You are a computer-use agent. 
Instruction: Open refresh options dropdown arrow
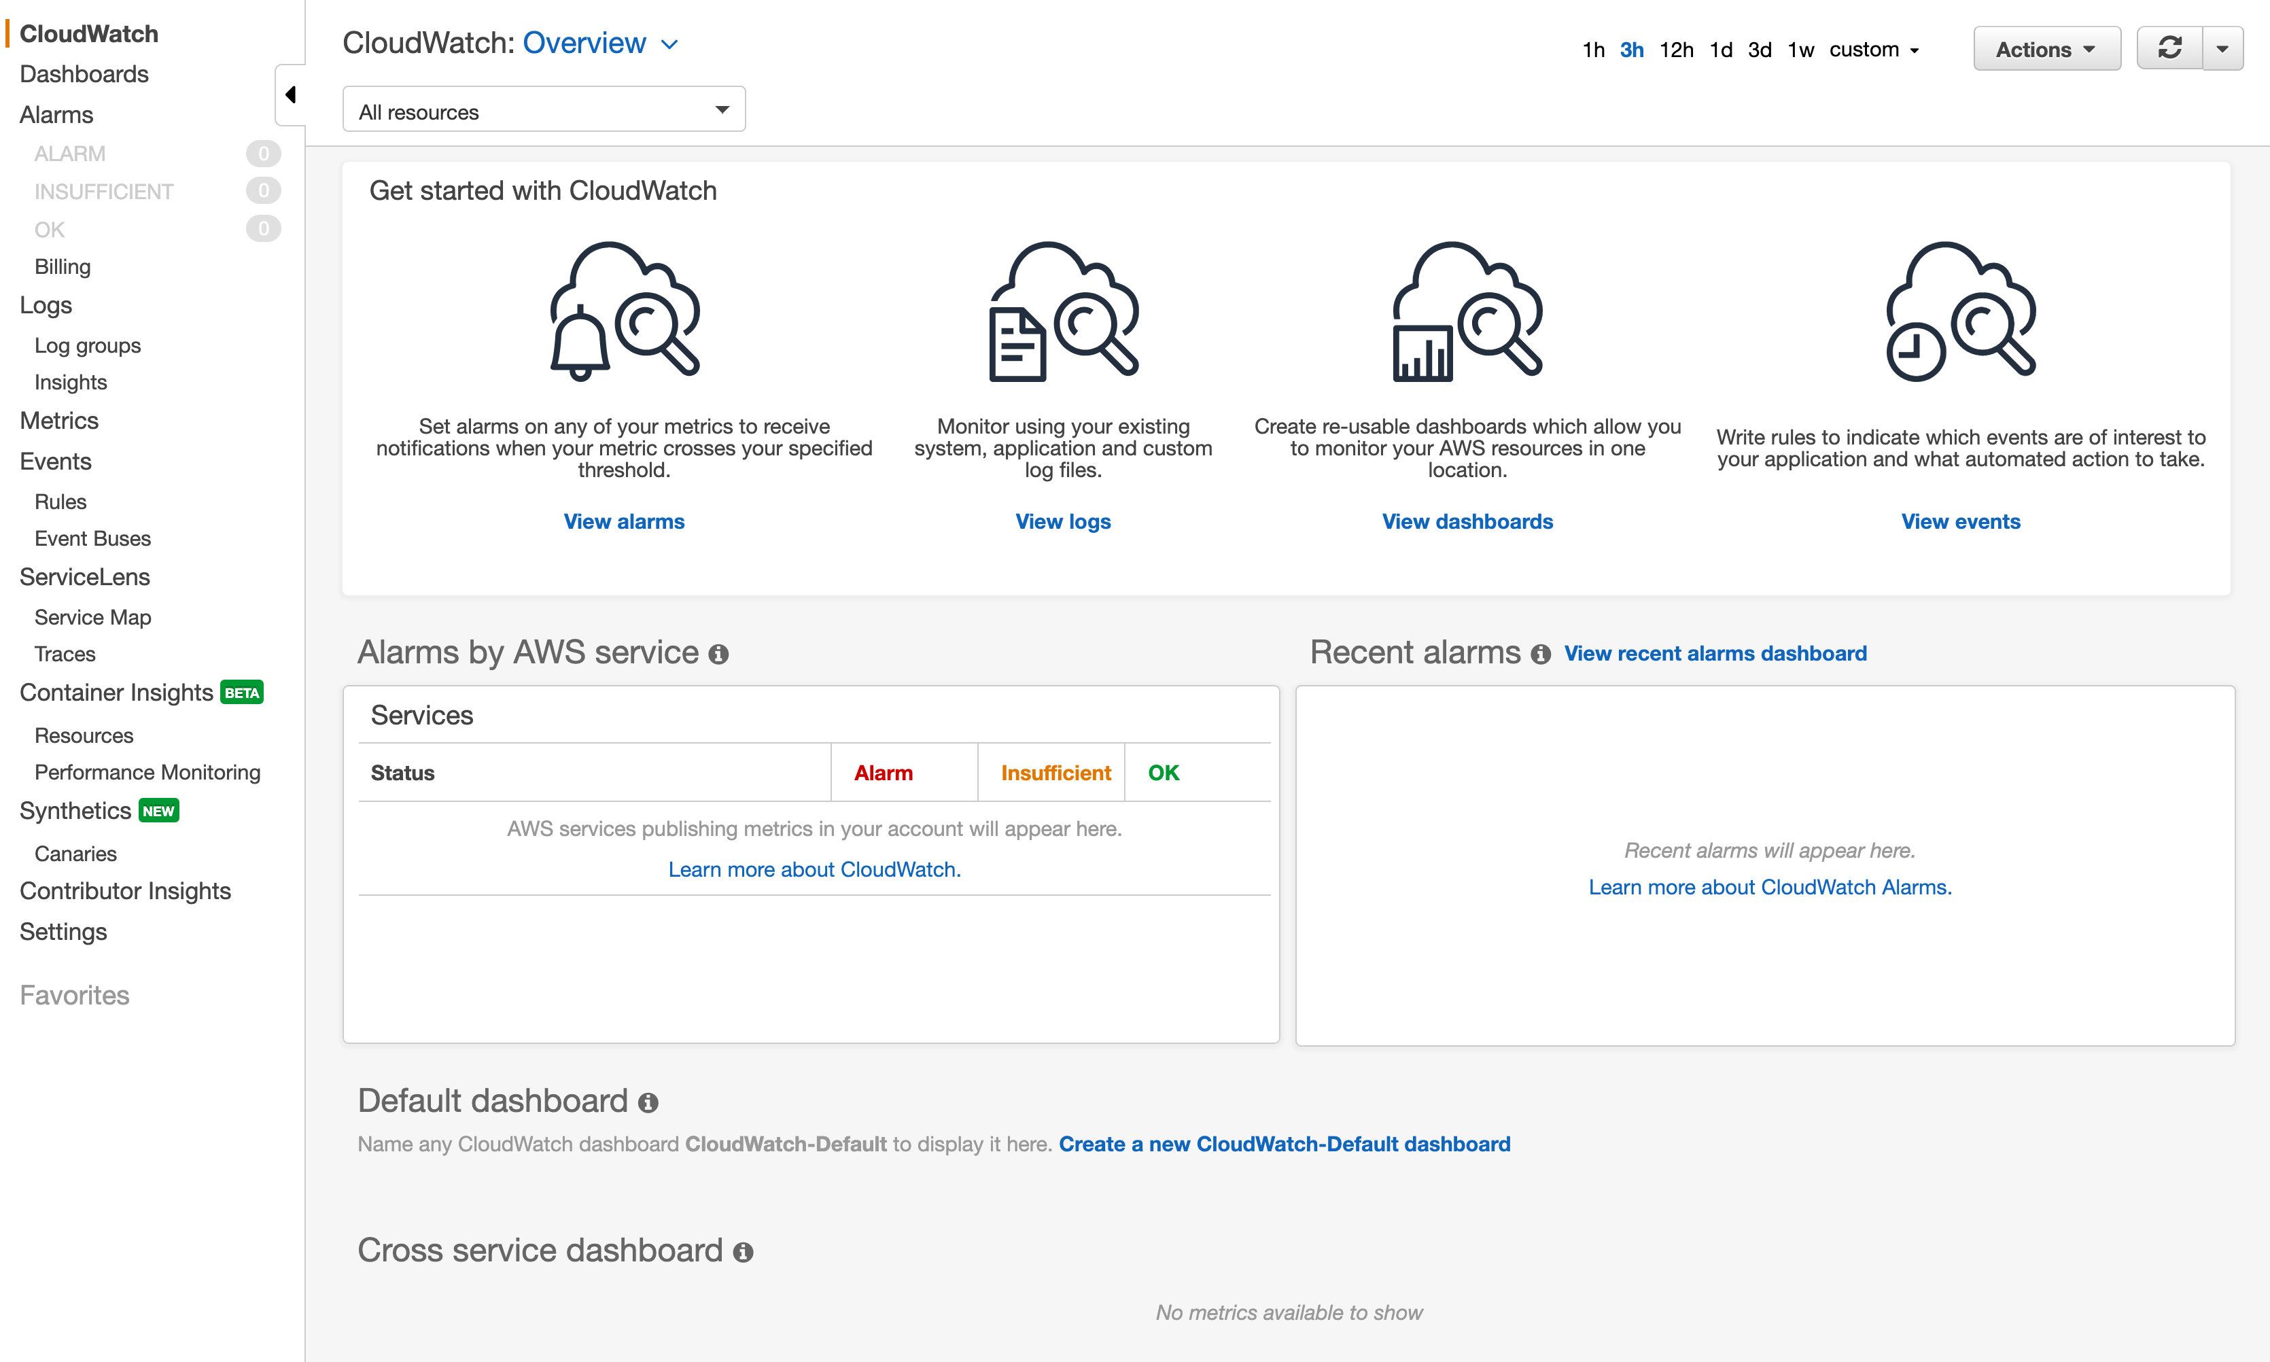tap(2222, 49)
